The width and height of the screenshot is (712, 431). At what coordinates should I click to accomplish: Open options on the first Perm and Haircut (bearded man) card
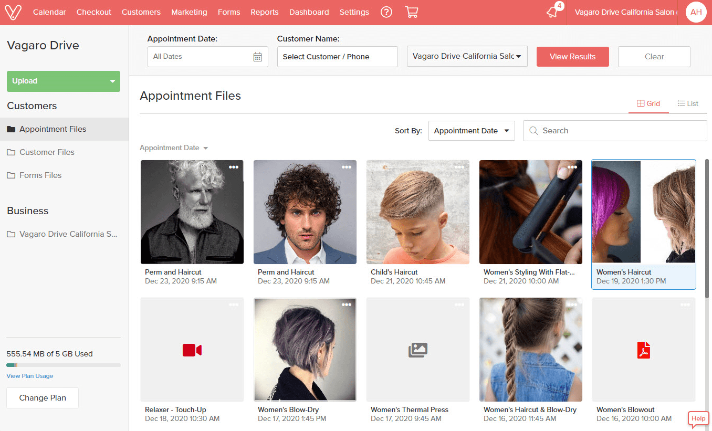pyautogui.click(x=234, y=167)
